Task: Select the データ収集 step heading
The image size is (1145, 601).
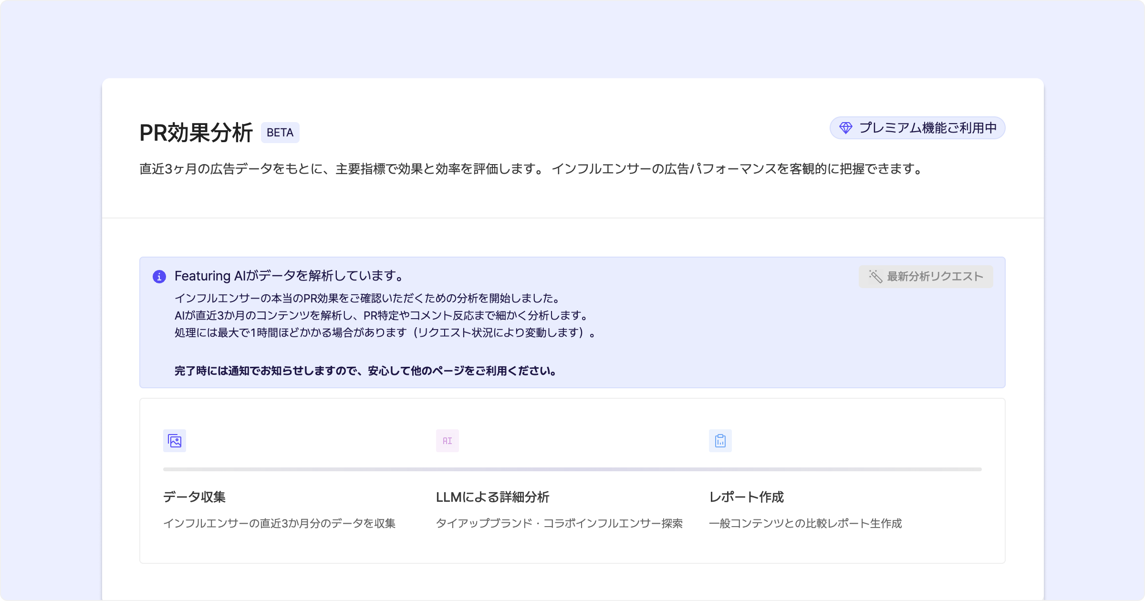Action: tap(194, 497)
